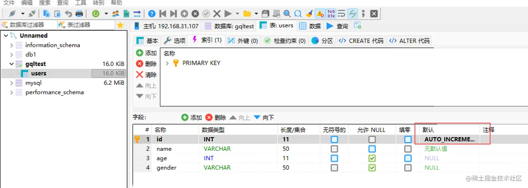Open a new query tab icon
Image resolution: width=528 pixels, height=188 pixels.
[x=357, y=25]
